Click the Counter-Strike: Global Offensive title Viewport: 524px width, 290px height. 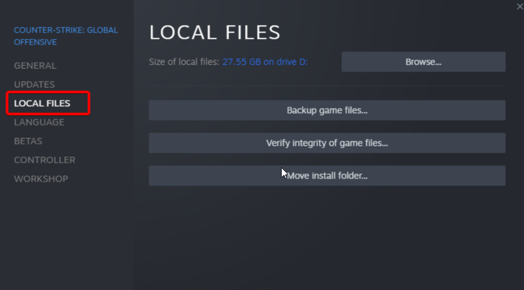[x=66, y=36]
